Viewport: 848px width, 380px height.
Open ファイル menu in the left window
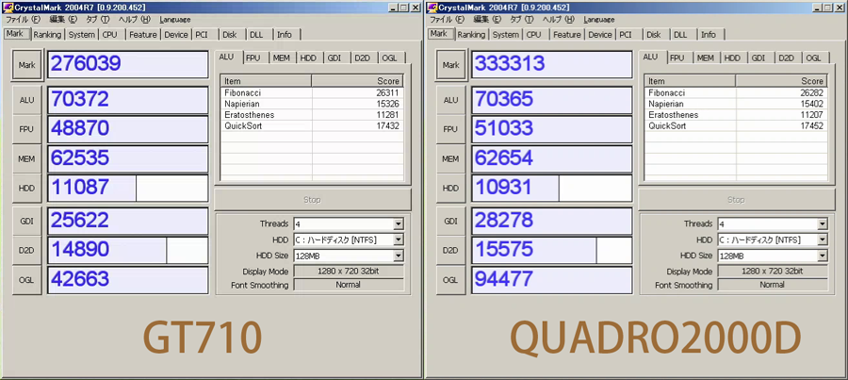pos(23,19)
